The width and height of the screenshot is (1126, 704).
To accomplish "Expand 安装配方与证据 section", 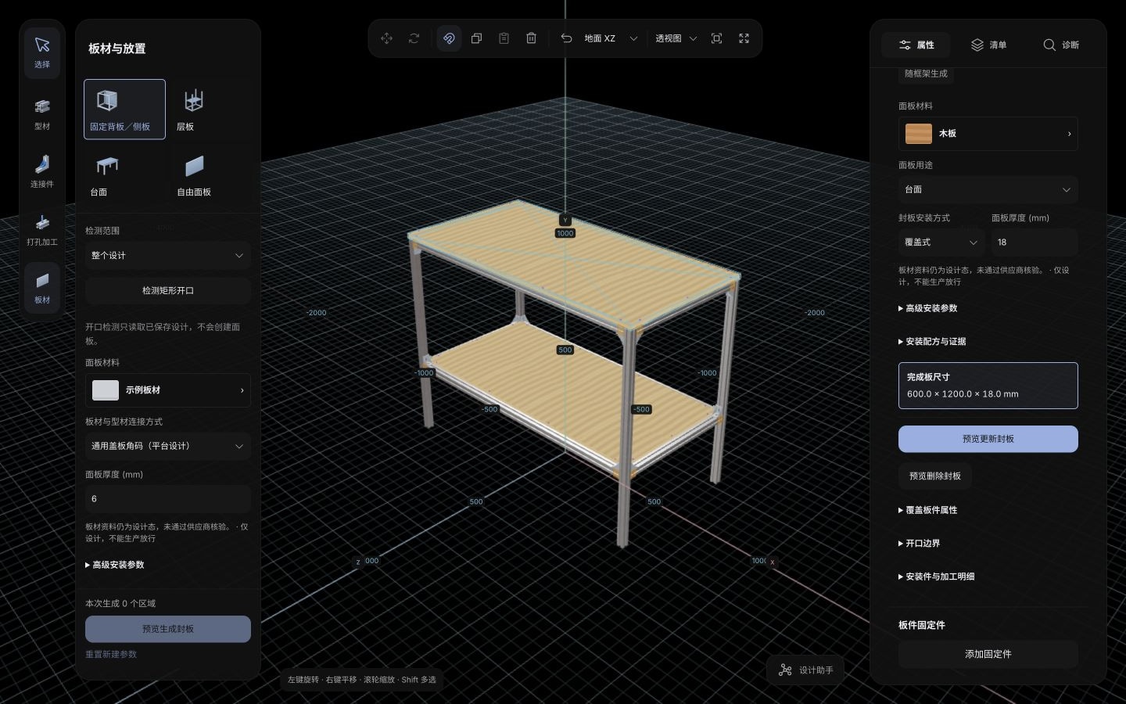I will (932, 342).
